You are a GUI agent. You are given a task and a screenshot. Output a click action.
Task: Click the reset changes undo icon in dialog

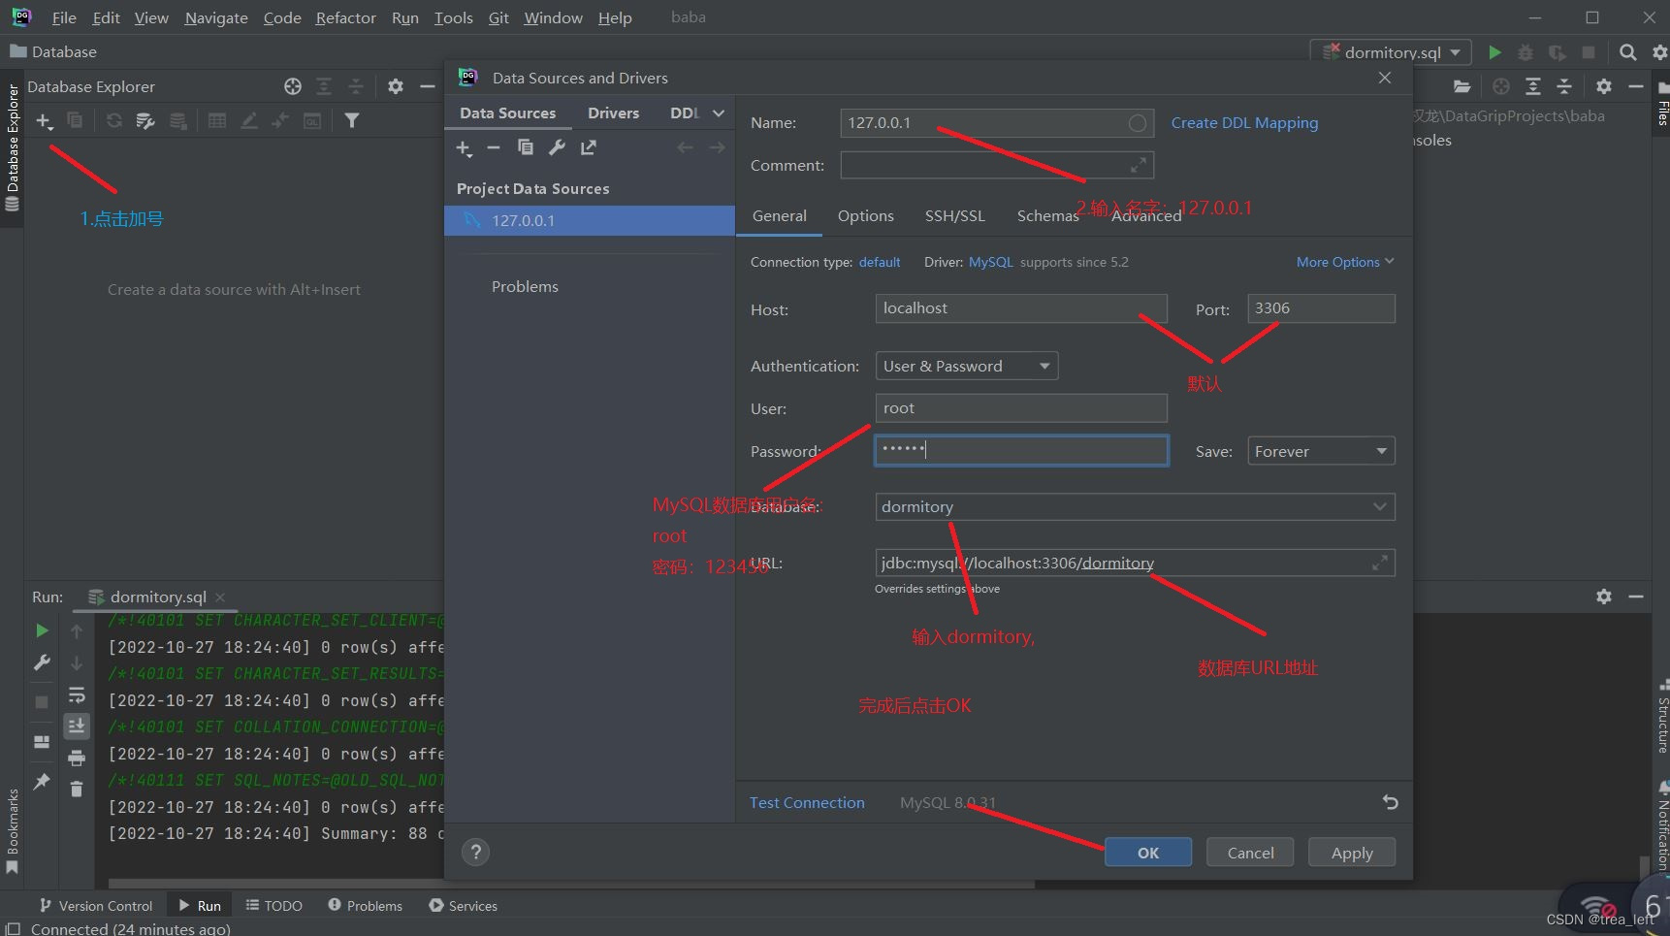(x=1390, y=802)
